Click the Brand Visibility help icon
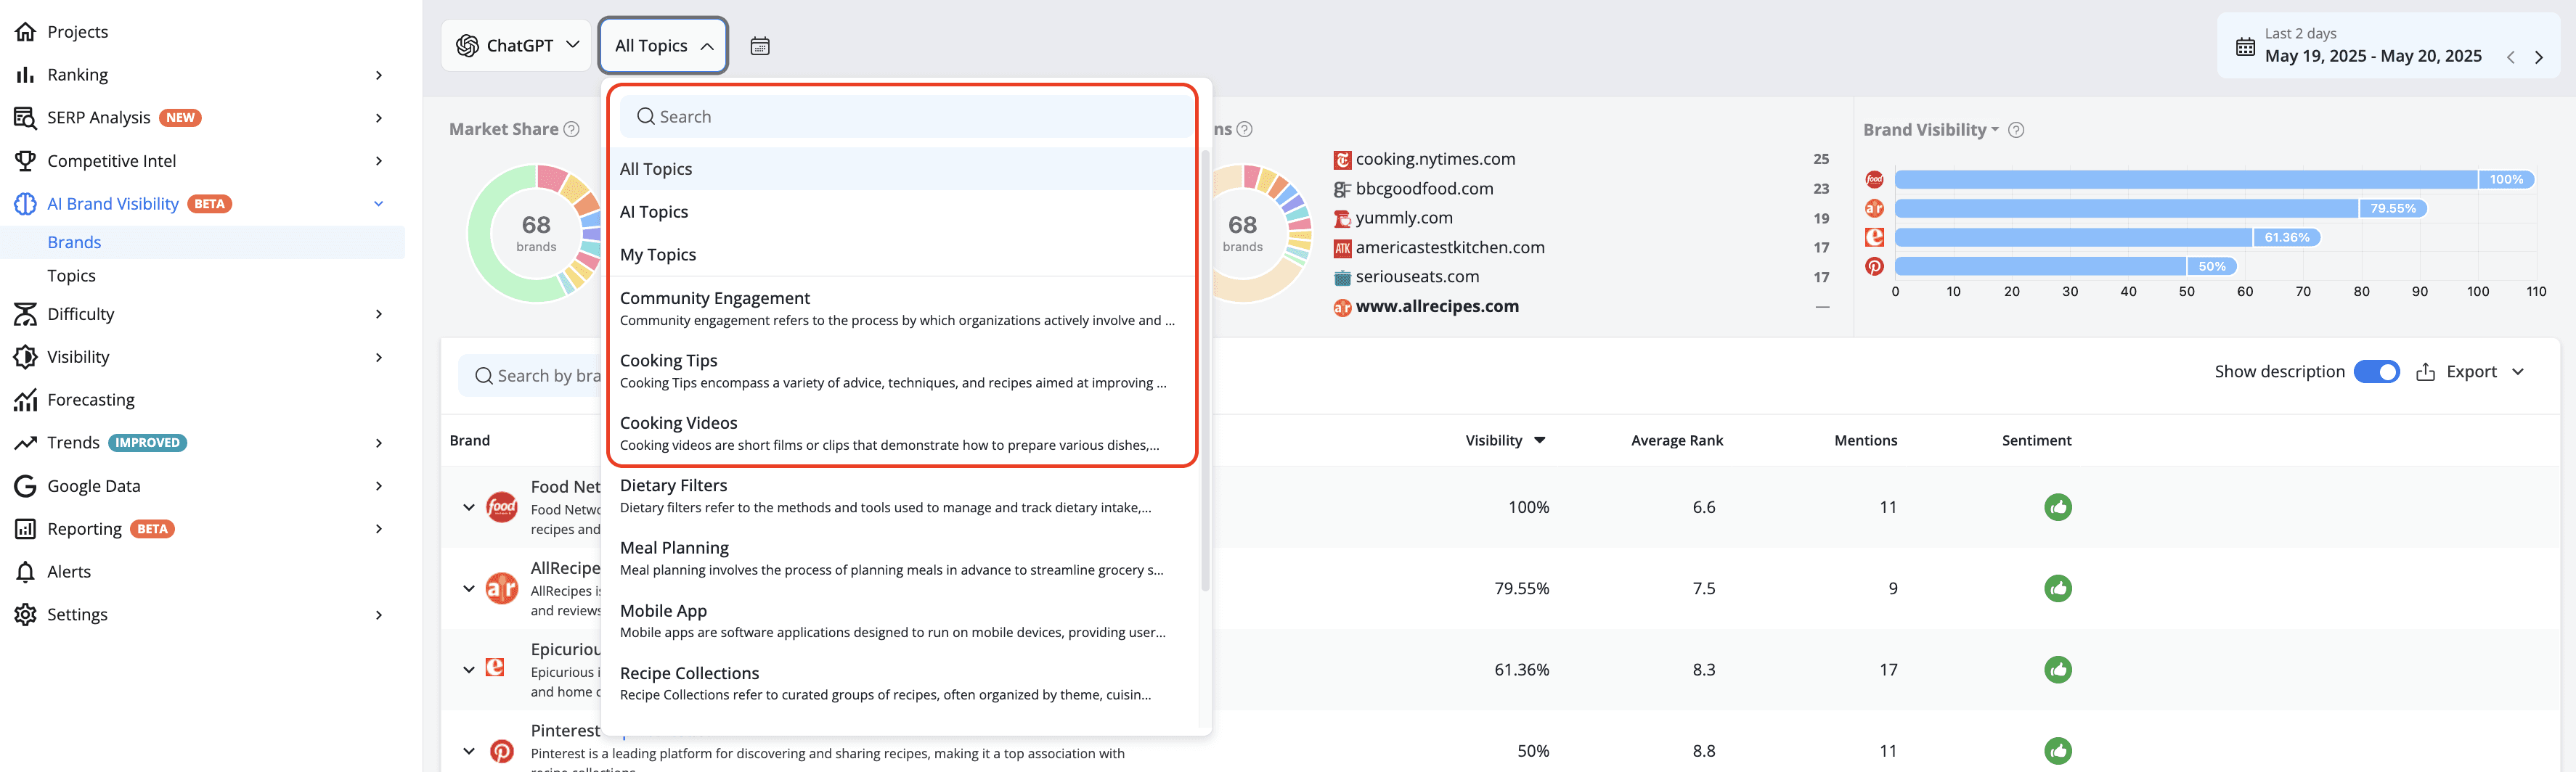Screen dimensions: 2576x772 [2016, 130]
